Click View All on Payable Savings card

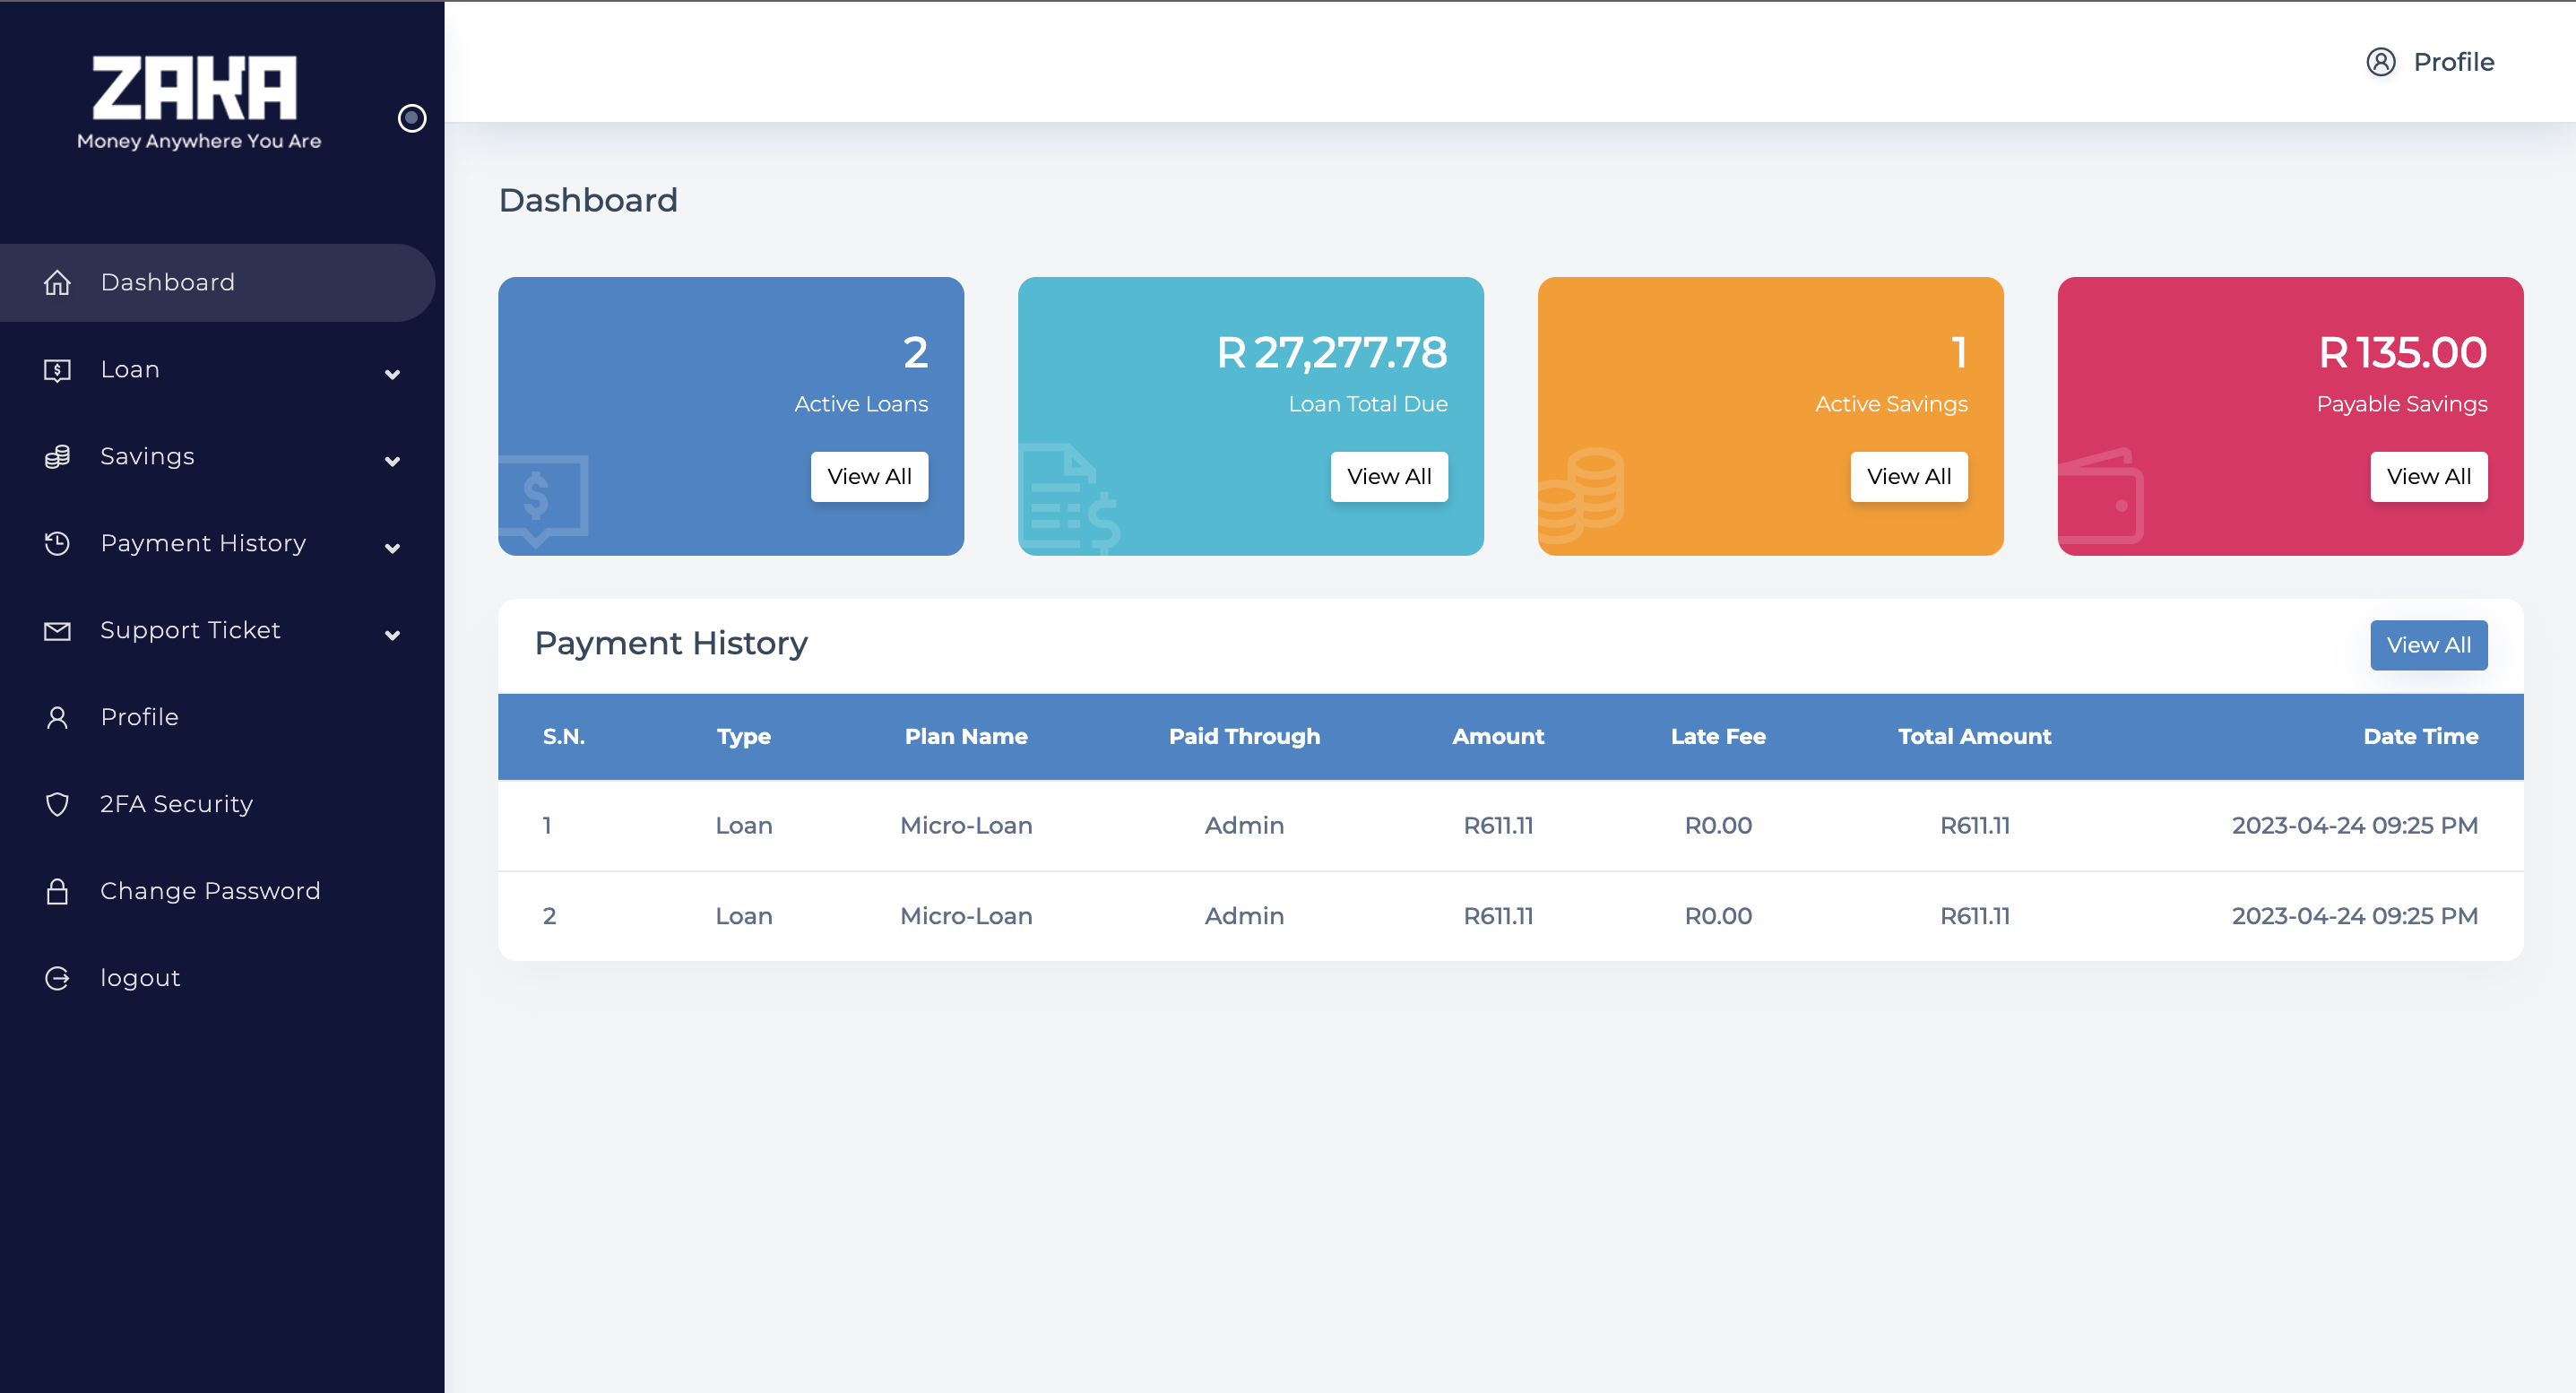tap(2428, 477)
